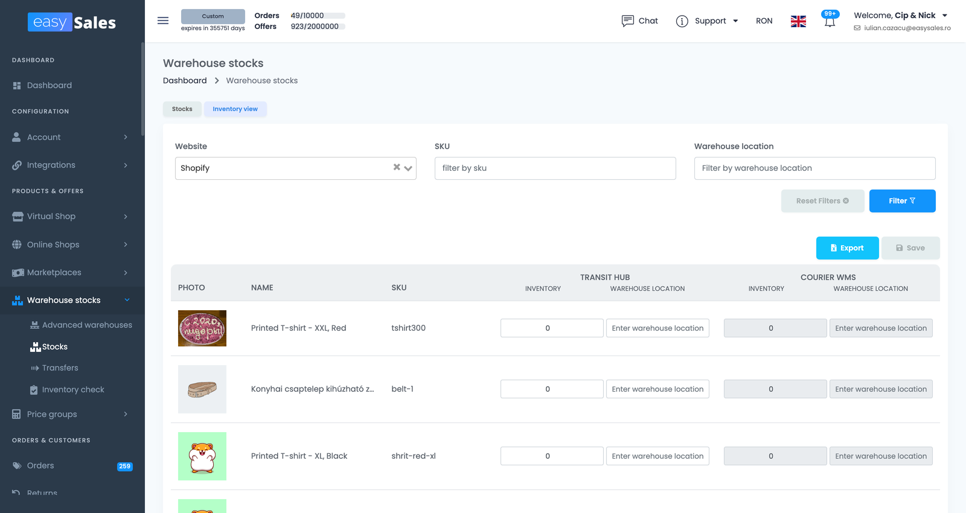Viewport: 966px width, 513px height.
Task: Open Transfers in the sidebar submenu
Action: (60, 368)
